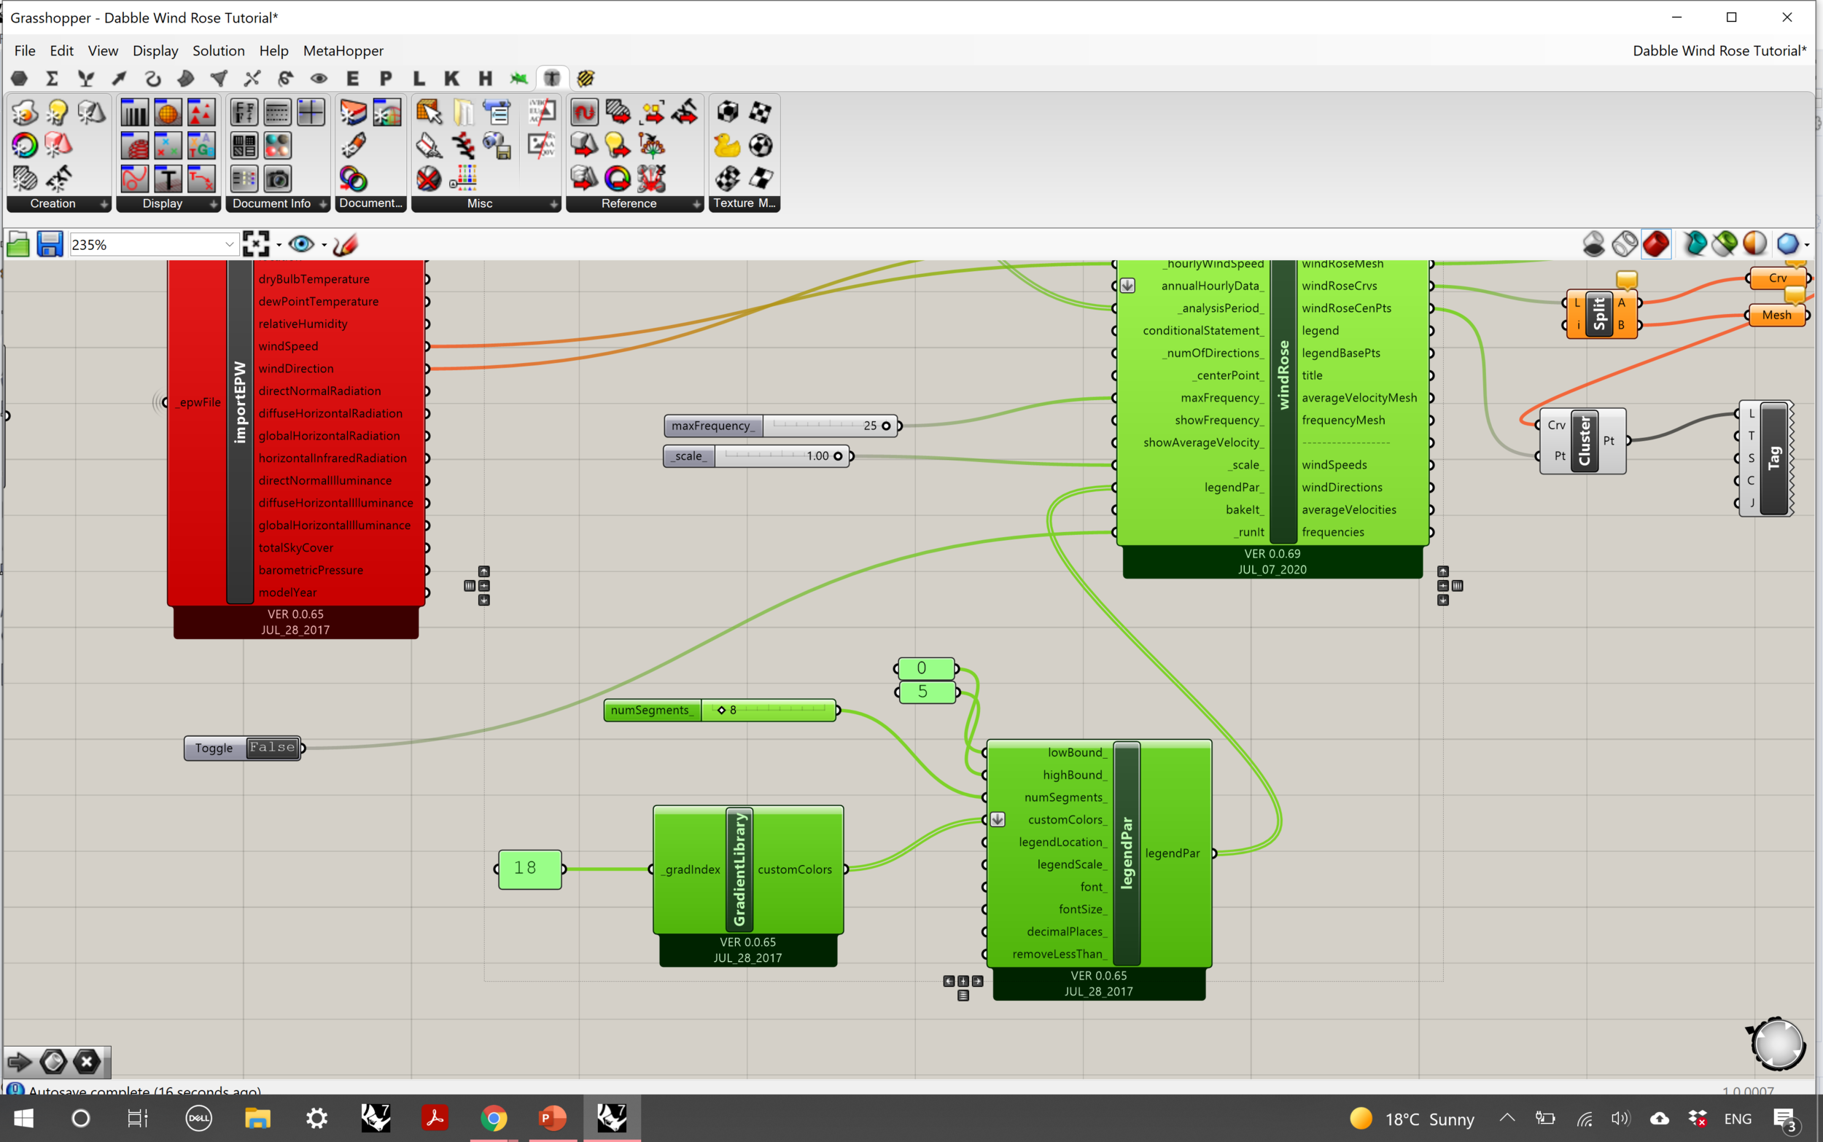Expand the Creation panel plus arrow
The image size is (1823, 1142).
[104, 204]
